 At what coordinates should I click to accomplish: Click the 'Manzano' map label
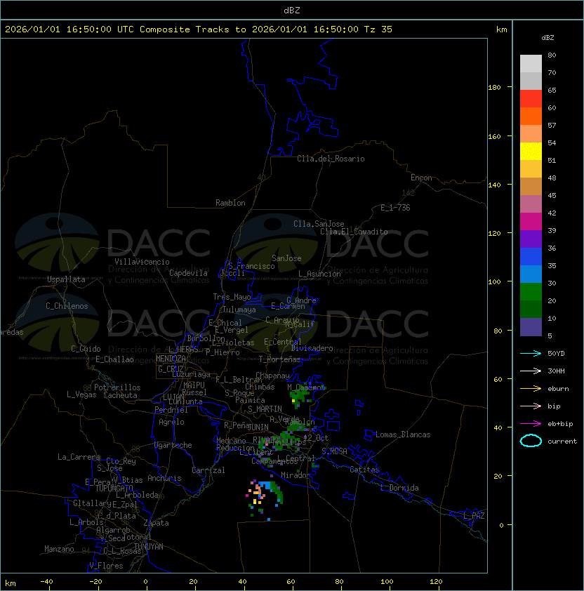59,549
